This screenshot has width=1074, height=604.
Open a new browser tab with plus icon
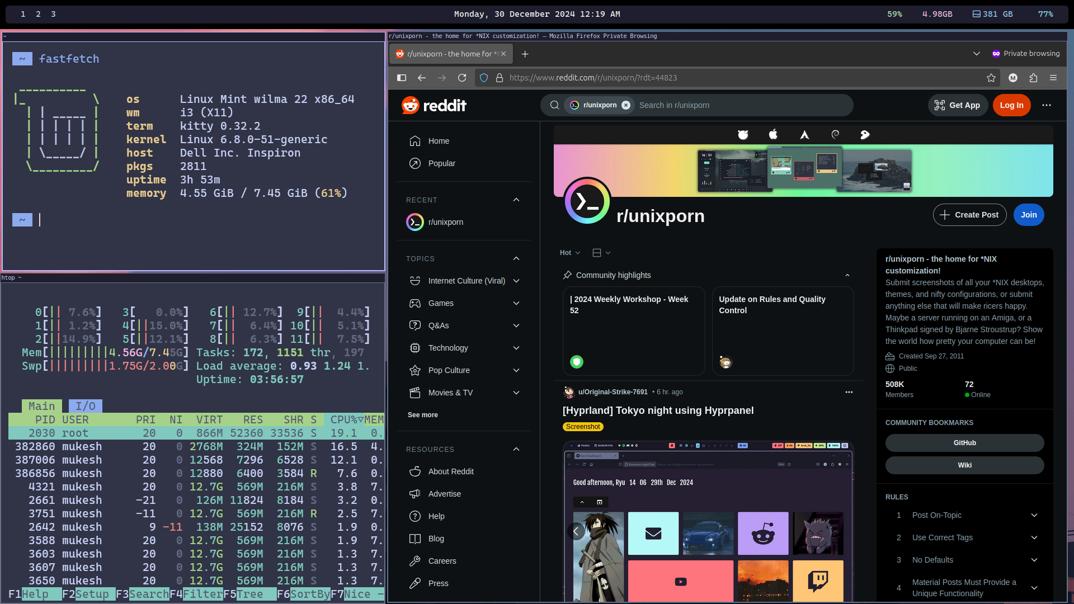coord(525,54)
